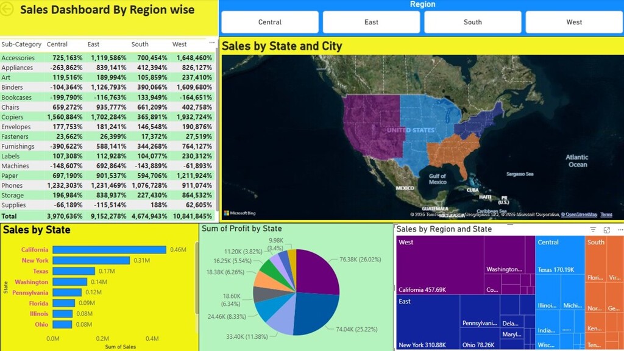624x351 pixels.
Task: Select the Illinois bar in Sales by State
Action: point(63,314)
